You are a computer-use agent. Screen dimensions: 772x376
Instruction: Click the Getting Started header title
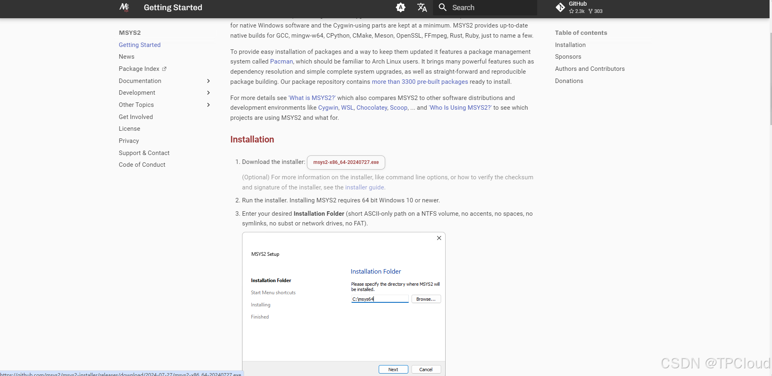(x=173, y=7)
